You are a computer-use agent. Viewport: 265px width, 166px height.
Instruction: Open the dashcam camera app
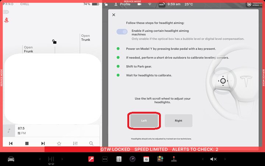click(x=132, y=159)
